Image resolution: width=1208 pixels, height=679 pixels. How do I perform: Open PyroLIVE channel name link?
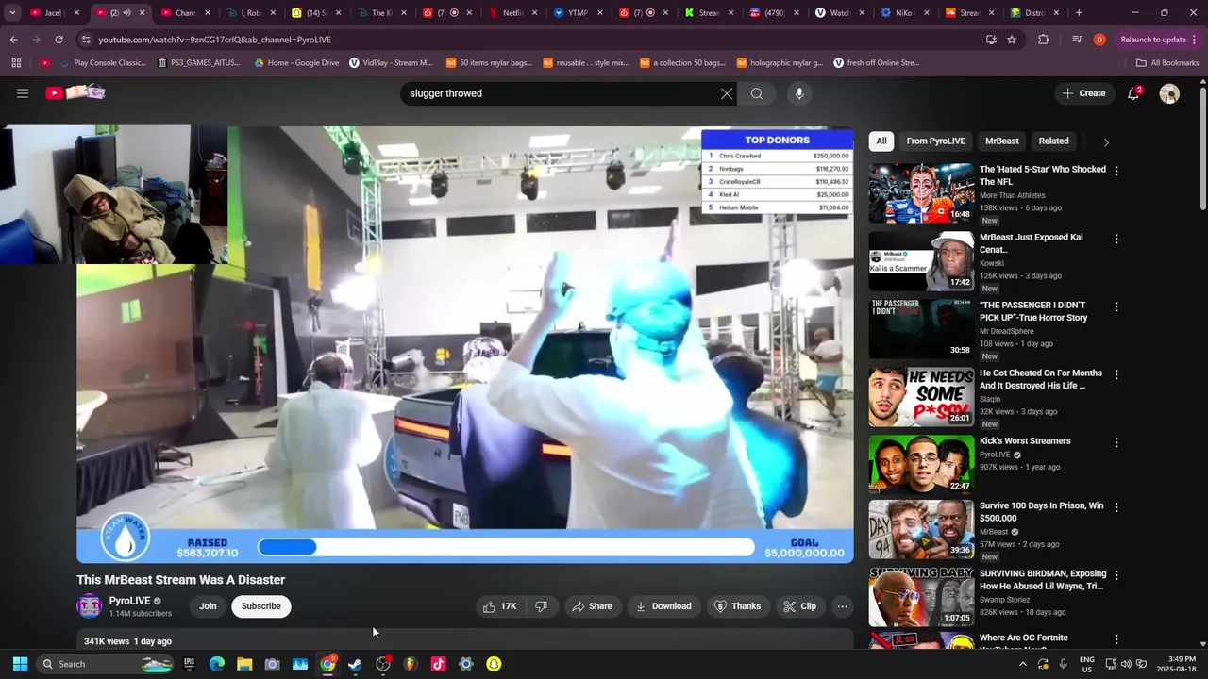pyautogui.click(x=129, y=601)
